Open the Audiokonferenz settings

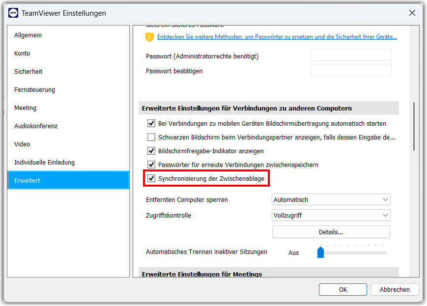[x=68, y=126]
